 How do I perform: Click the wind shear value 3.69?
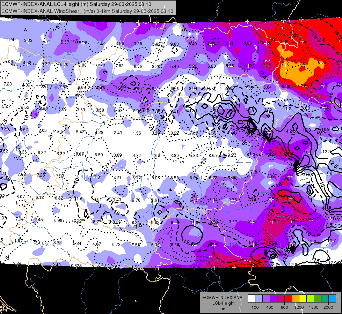(x=81, y=110)
